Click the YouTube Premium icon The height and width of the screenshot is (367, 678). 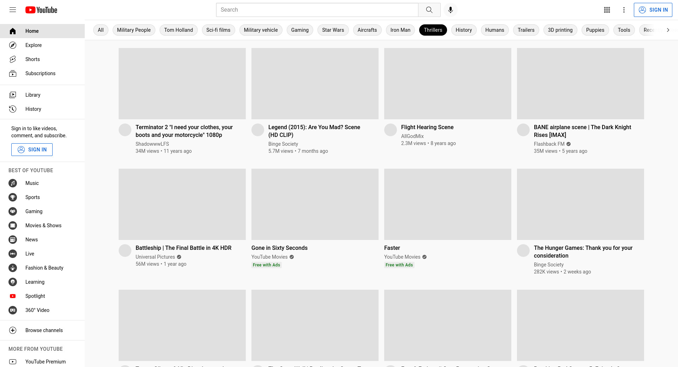[13, 362]
